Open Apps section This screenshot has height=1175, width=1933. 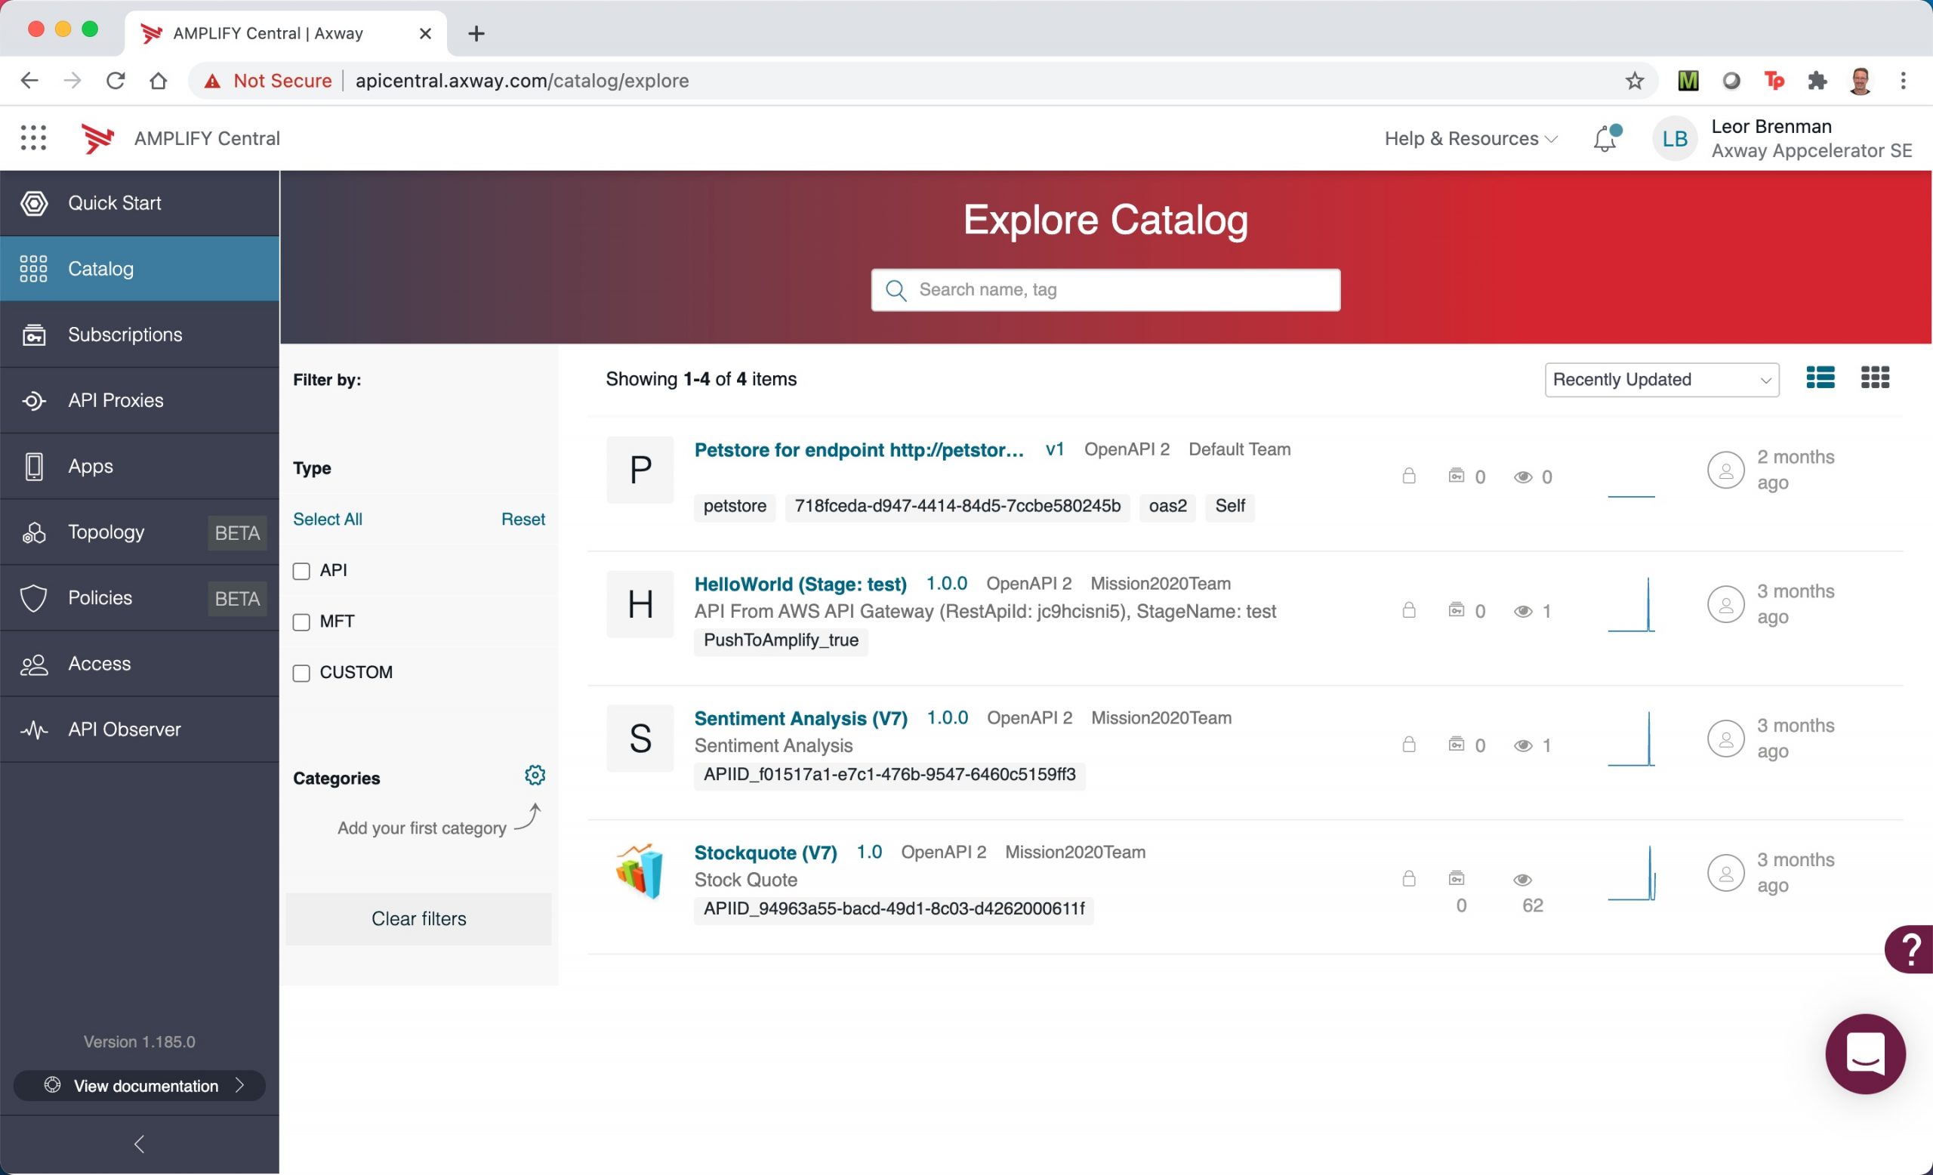[x=140, y=467]
